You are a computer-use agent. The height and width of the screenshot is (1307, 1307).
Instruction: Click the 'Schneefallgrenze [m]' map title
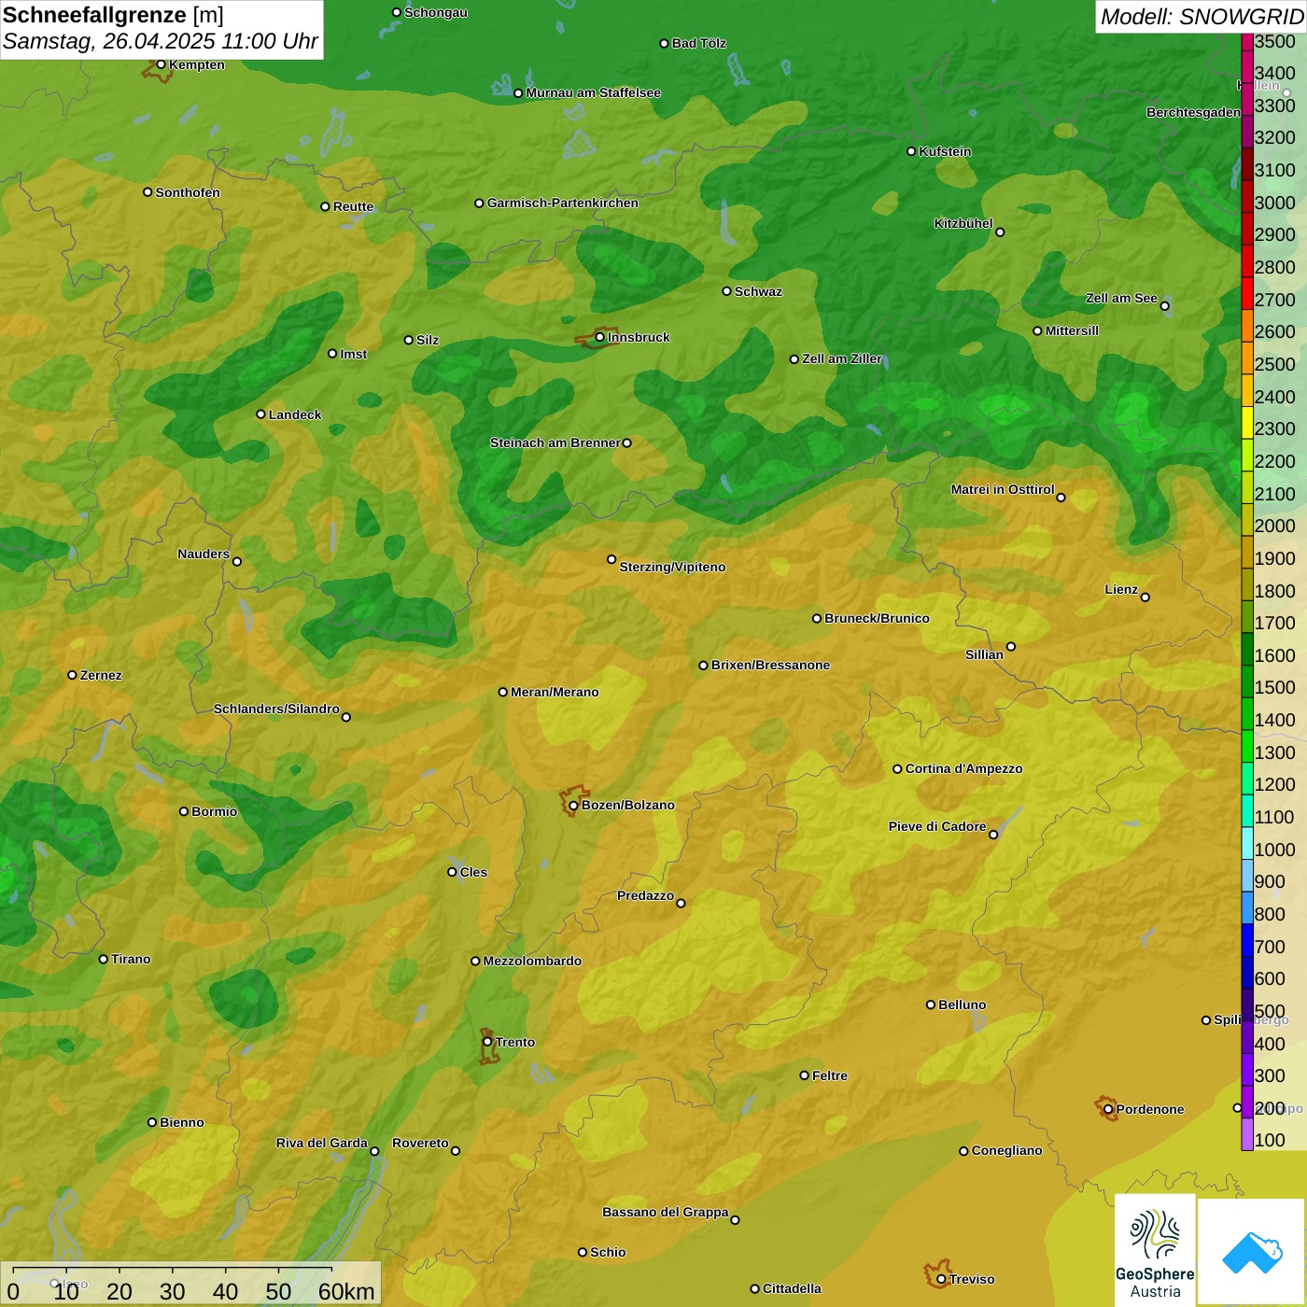(113, 15)
